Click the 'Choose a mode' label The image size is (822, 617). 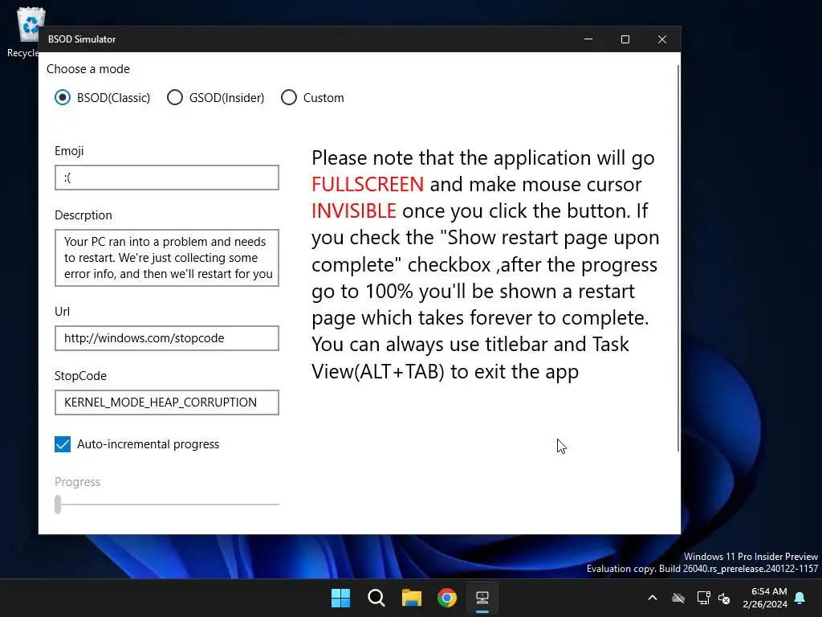click(88, 69)
